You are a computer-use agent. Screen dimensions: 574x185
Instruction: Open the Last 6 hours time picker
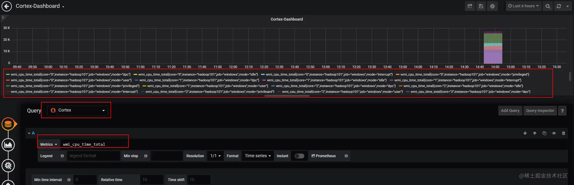[523, 6]
